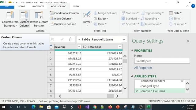Open the Column From Examples tool
196x110 pixels.
click(10, 19)
